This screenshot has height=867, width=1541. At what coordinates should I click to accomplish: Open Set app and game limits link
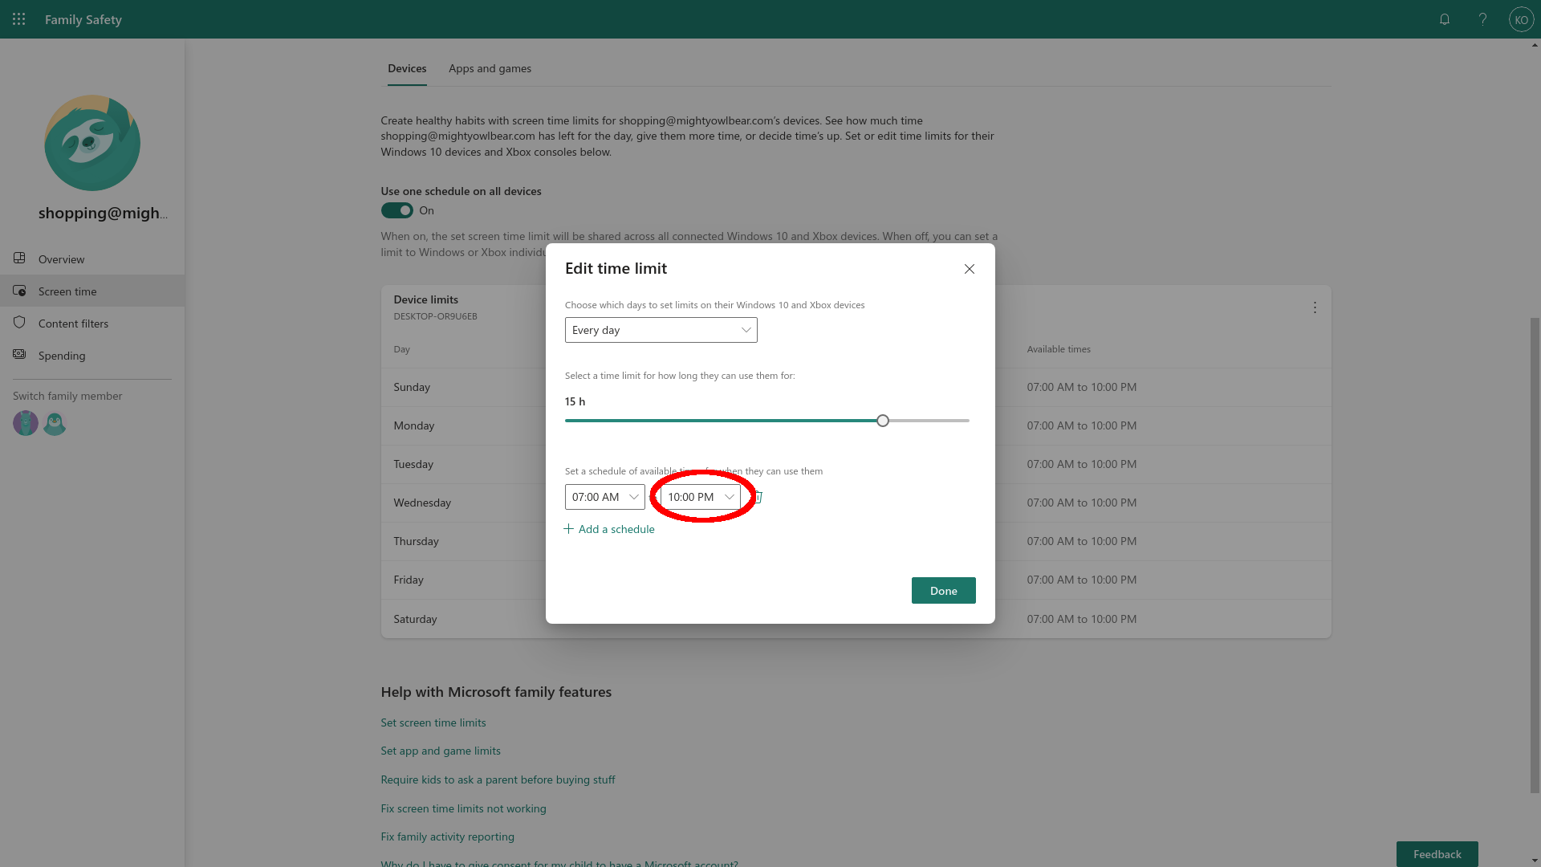pos(441,751)
